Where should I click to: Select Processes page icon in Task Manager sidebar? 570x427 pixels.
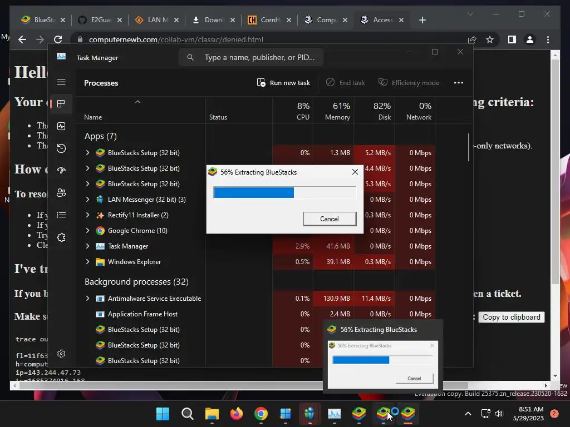pyautogui.click(x=61, y=104)
